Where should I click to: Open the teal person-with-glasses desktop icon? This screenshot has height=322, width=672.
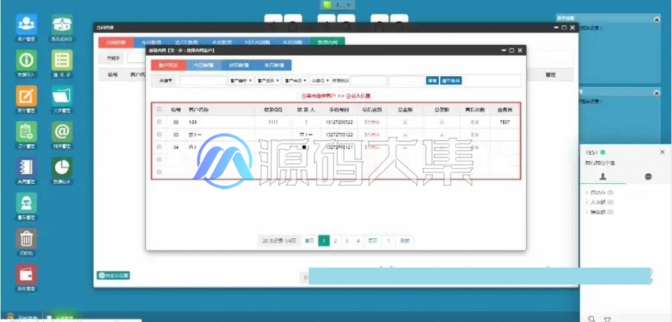[x=27, y=203]
